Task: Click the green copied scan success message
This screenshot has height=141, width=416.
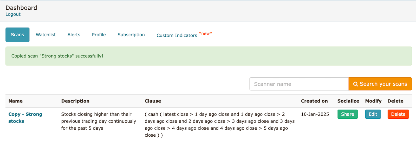Action: pos(57,56)
